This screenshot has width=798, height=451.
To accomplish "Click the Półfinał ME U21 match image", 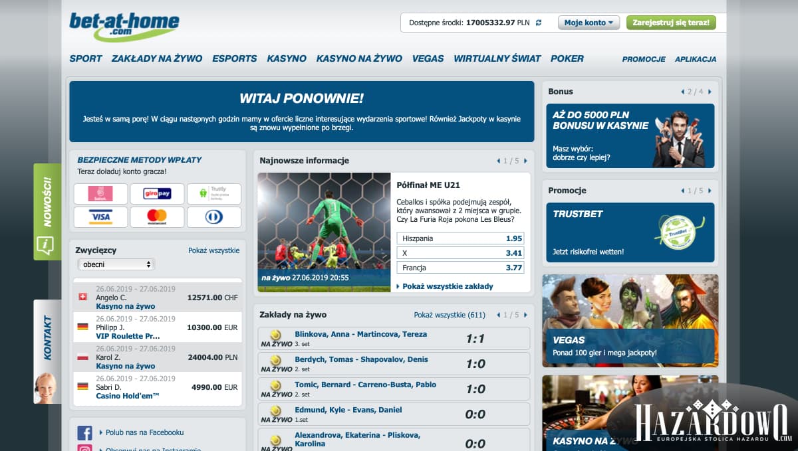I will point(324,232).
